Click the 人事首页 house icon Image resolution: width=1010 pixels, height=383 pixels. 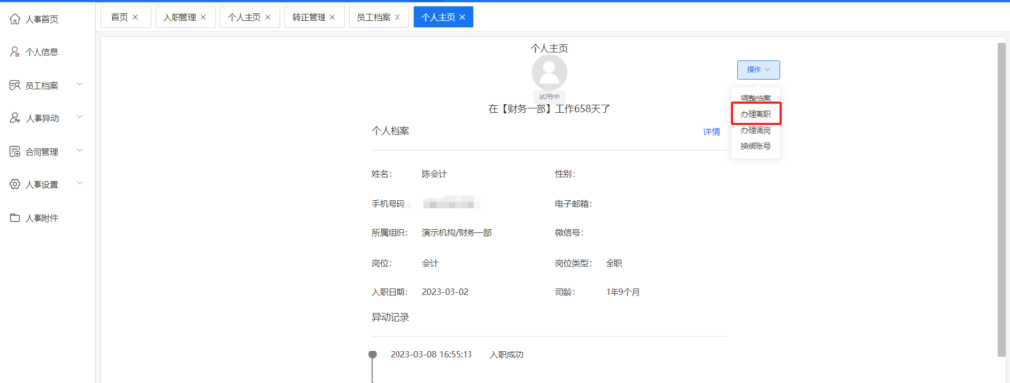tap(14, 20)
